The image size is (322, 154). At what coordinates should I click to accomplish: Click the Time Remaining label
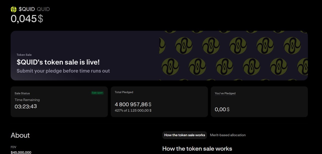point(27,100)
